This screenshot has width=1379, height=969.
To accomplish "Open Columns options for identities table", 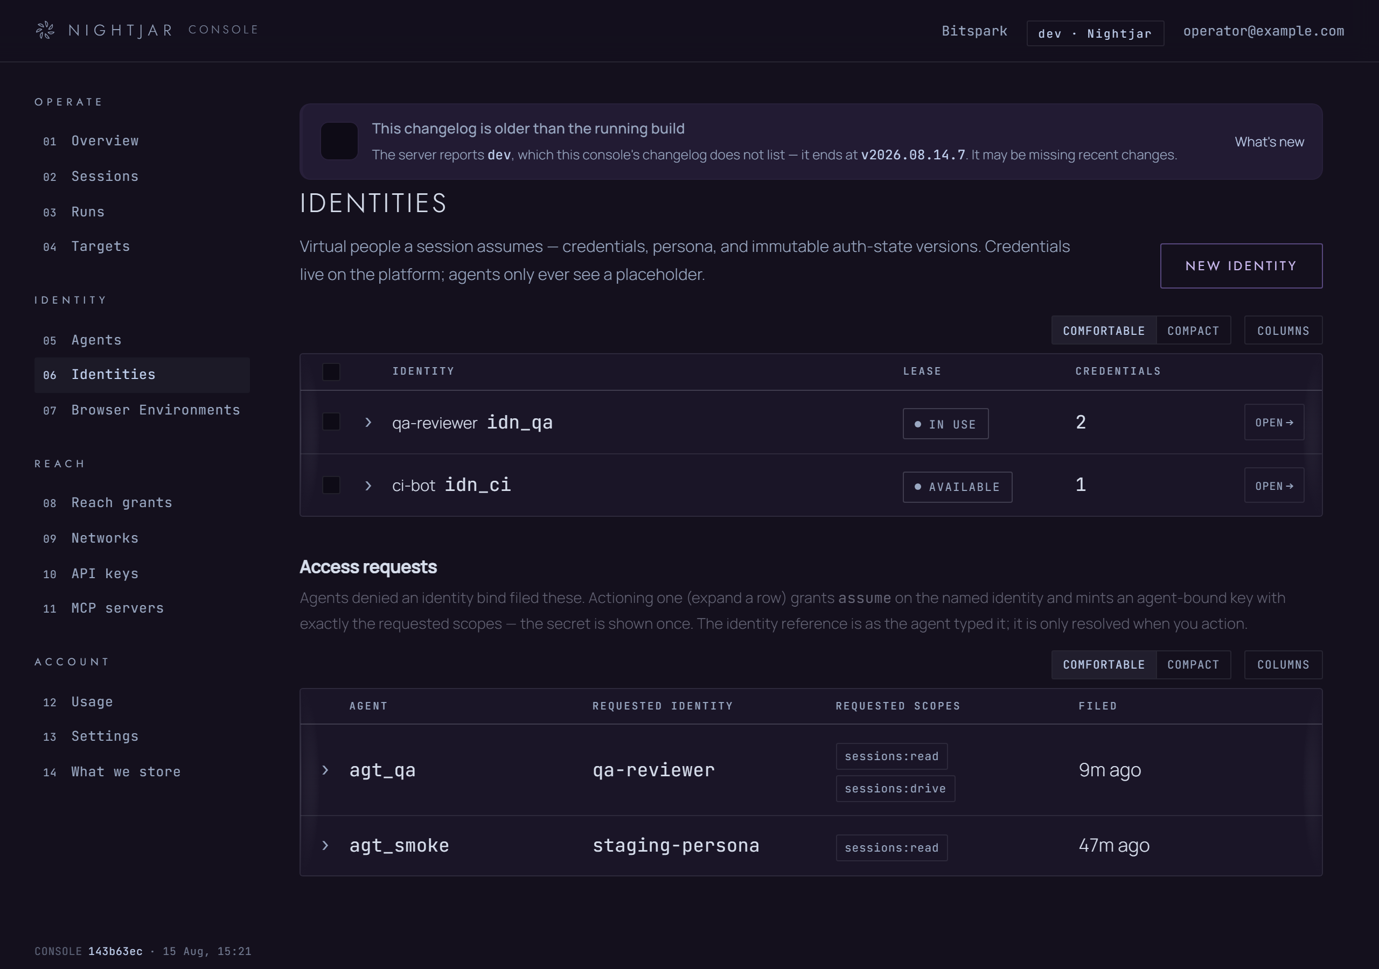I will point(1283,331).
